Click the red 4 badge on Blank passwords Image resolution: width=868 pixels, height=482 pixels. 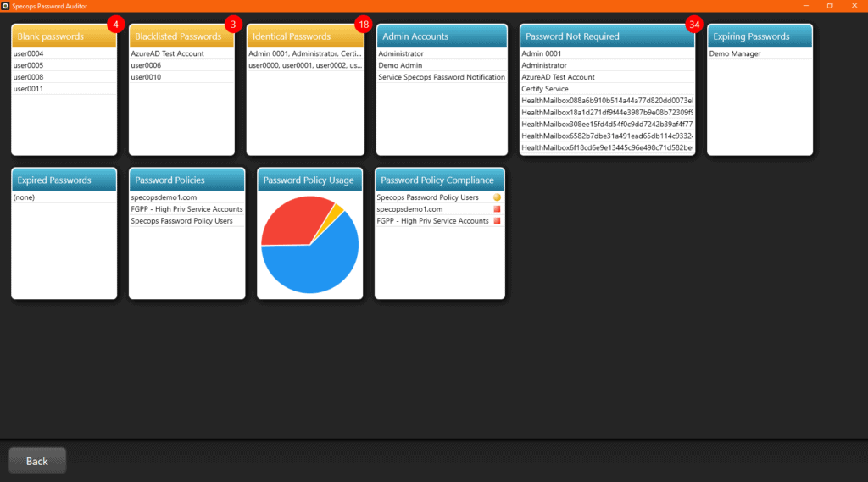(x=115, y=25)
